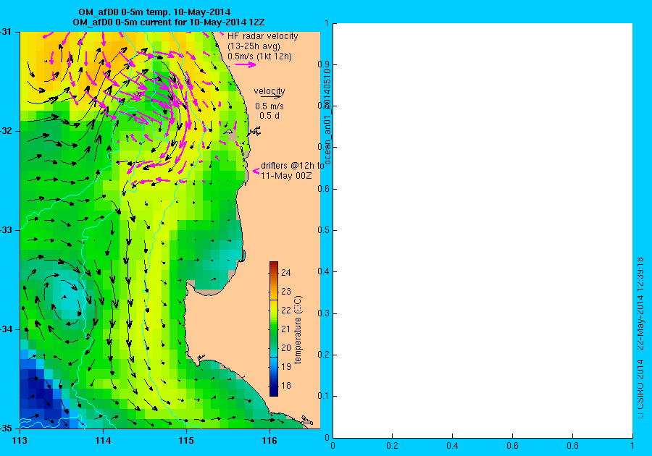This screenshot has height=456, width=652.
Task: Click the colorbar label '23'
Action: click(x=286, y=292)
